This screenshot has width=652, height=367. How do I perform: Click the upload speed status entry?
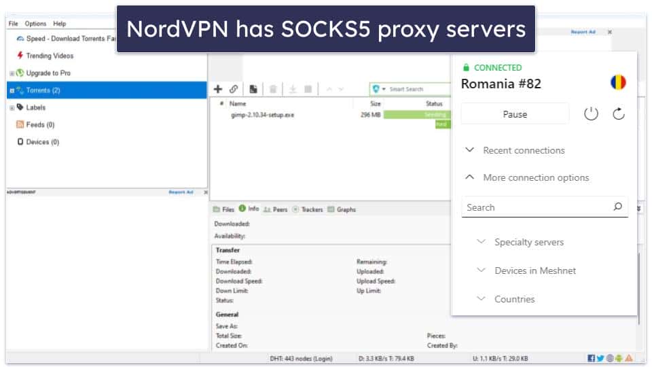pyautogui.click(x=501, y=358)
